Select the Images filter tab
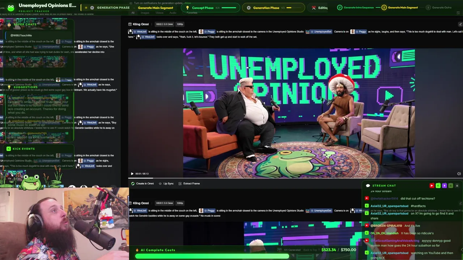Viewport: 463px width, 260px height. click(x=145, y=13)
